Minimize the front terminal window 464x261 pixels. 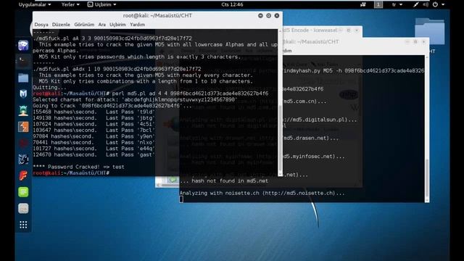[x=260, y=16]
